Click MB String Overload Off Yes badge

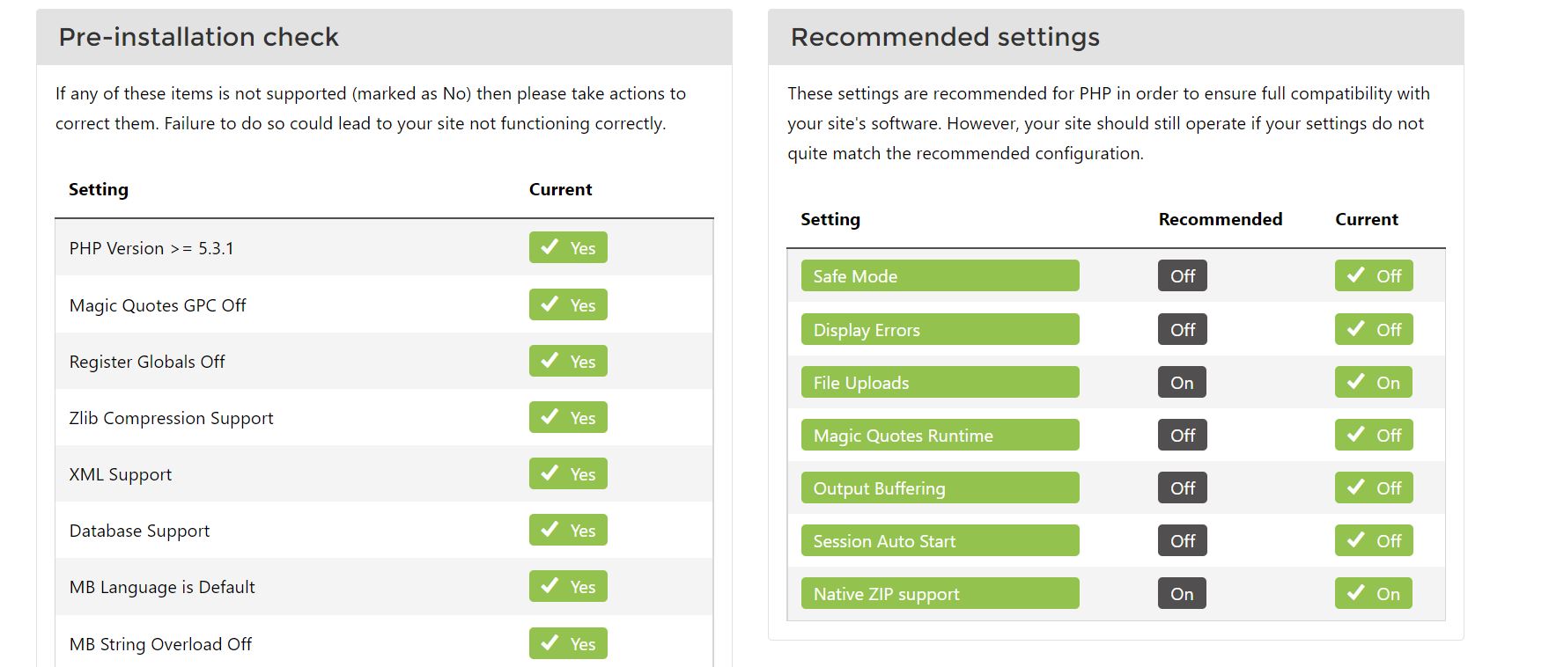point(568,643)
